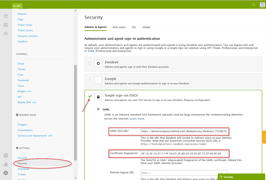Viewport: 266px width, 180px height.
Task: Click the orange Help side tab
Action: [264, 137]
